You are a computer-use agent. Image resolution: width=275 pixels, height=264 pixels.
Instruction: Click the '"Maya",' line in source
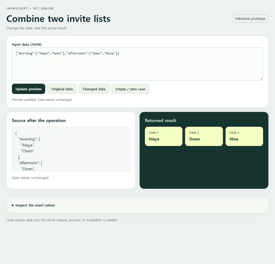click(28, 145)
